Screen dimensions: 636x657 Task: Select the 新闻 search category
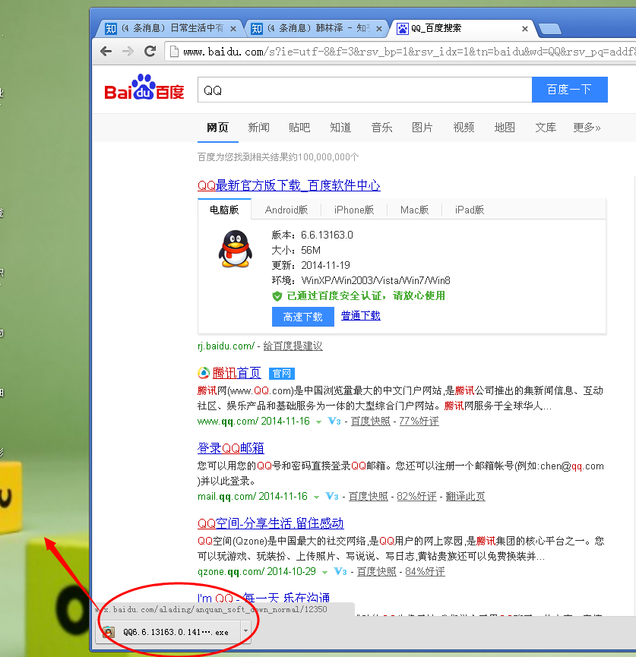point(258,128)
